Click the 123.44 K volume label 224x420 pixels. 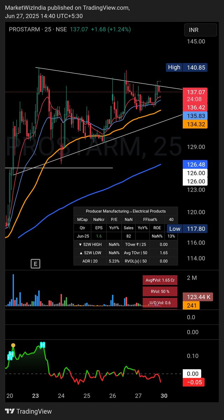click(x=198, y=297)
